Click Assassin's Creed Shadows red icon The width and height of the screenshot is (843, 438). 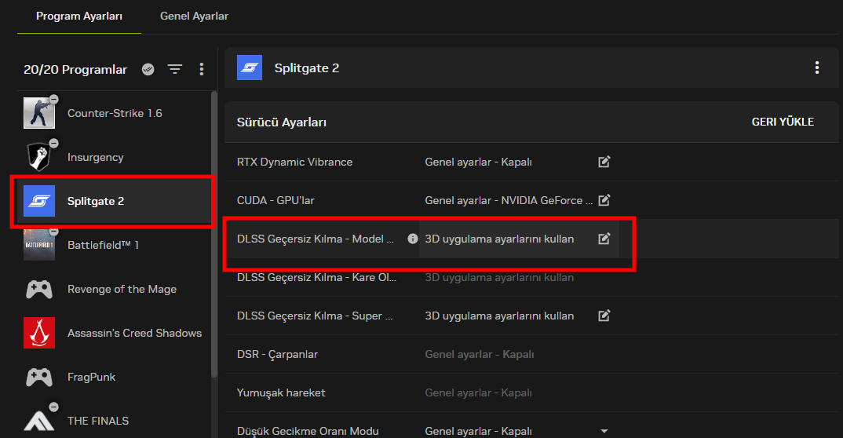[x=39, y=333]
